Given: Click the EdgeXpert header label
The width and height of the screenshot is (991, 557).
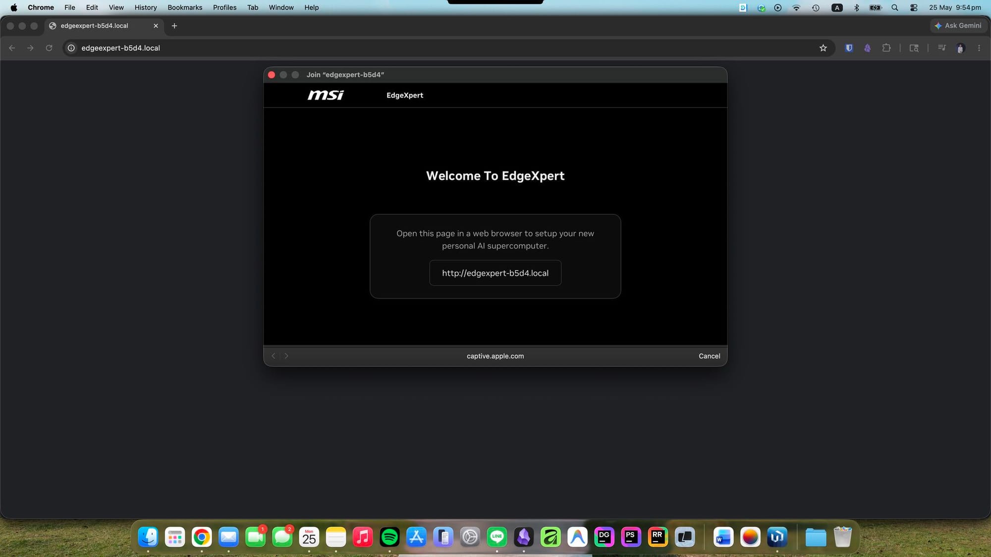Looking at the screenshot, I should pyautogui.click(x=405, y=96).
